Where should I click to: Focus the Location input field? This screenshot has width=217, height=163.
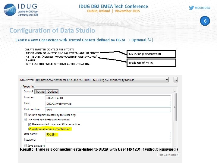click(x=108, y=98)
